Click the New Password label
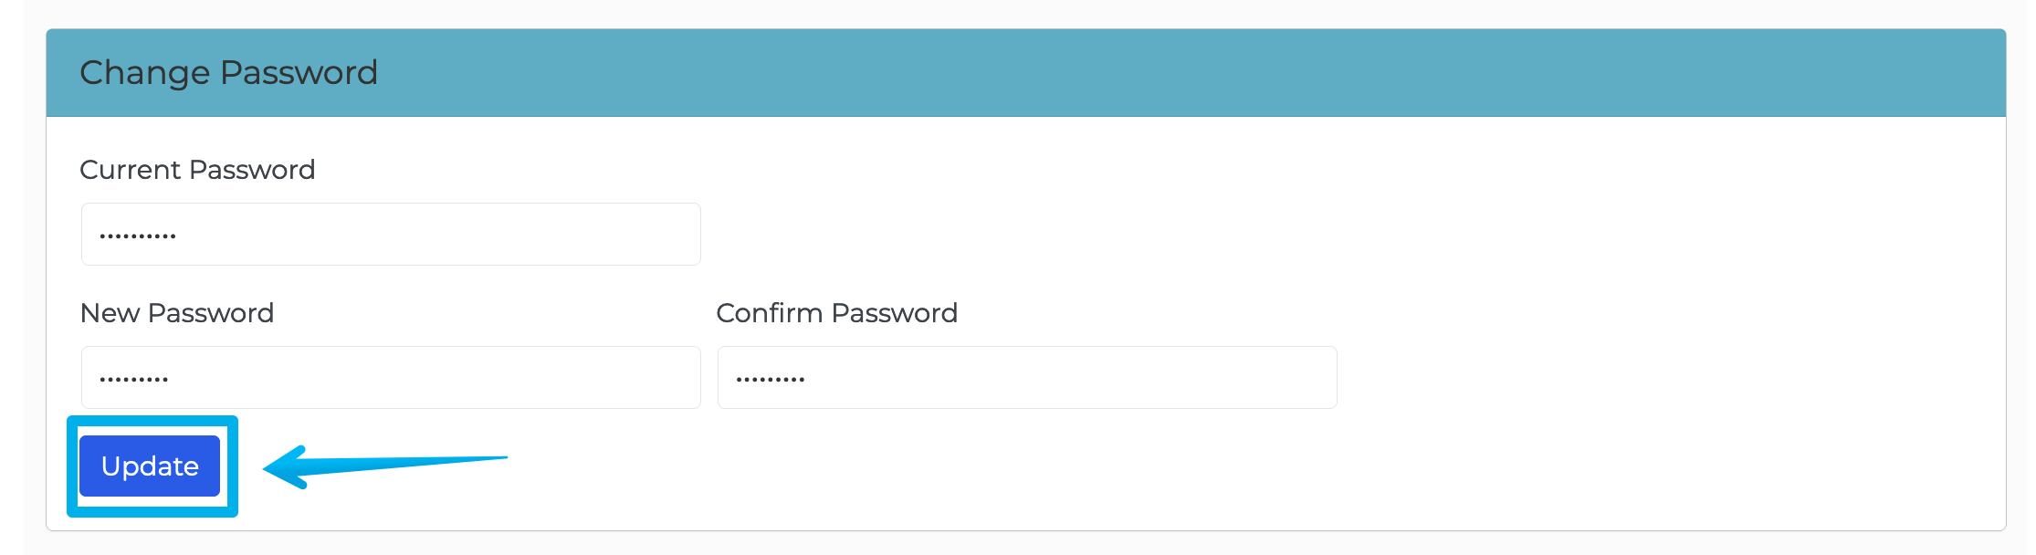Viewport: 2036px width, 555px height. click(177, 313)
